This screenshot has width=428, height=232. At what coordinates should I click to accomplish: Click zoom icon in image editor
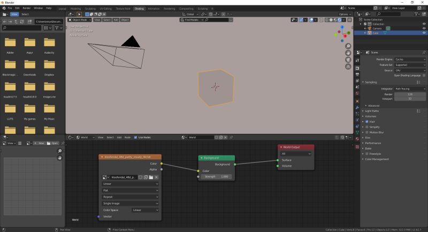tap(60, 151)
